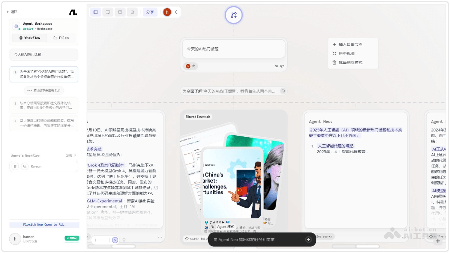Switch to the Workflow tab
The height and width of the screenshot is (253, 450).
[29, 38]
